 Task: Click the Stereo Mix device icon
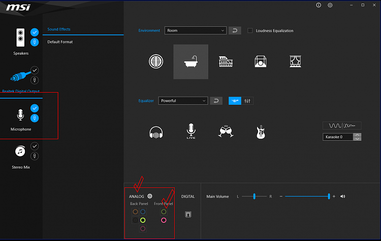point(19,151)
